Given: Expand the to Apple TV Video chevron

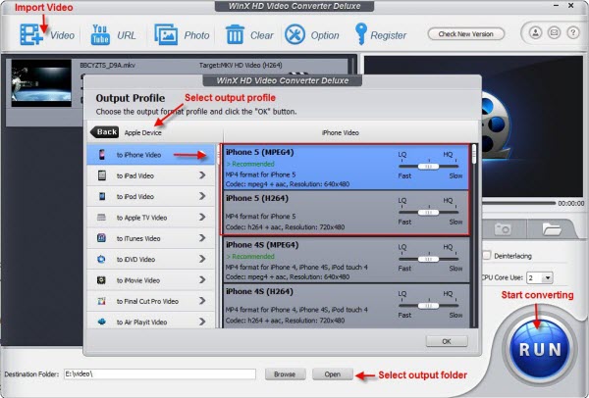Looking at the screenshot, I should [x=202, y=218].
